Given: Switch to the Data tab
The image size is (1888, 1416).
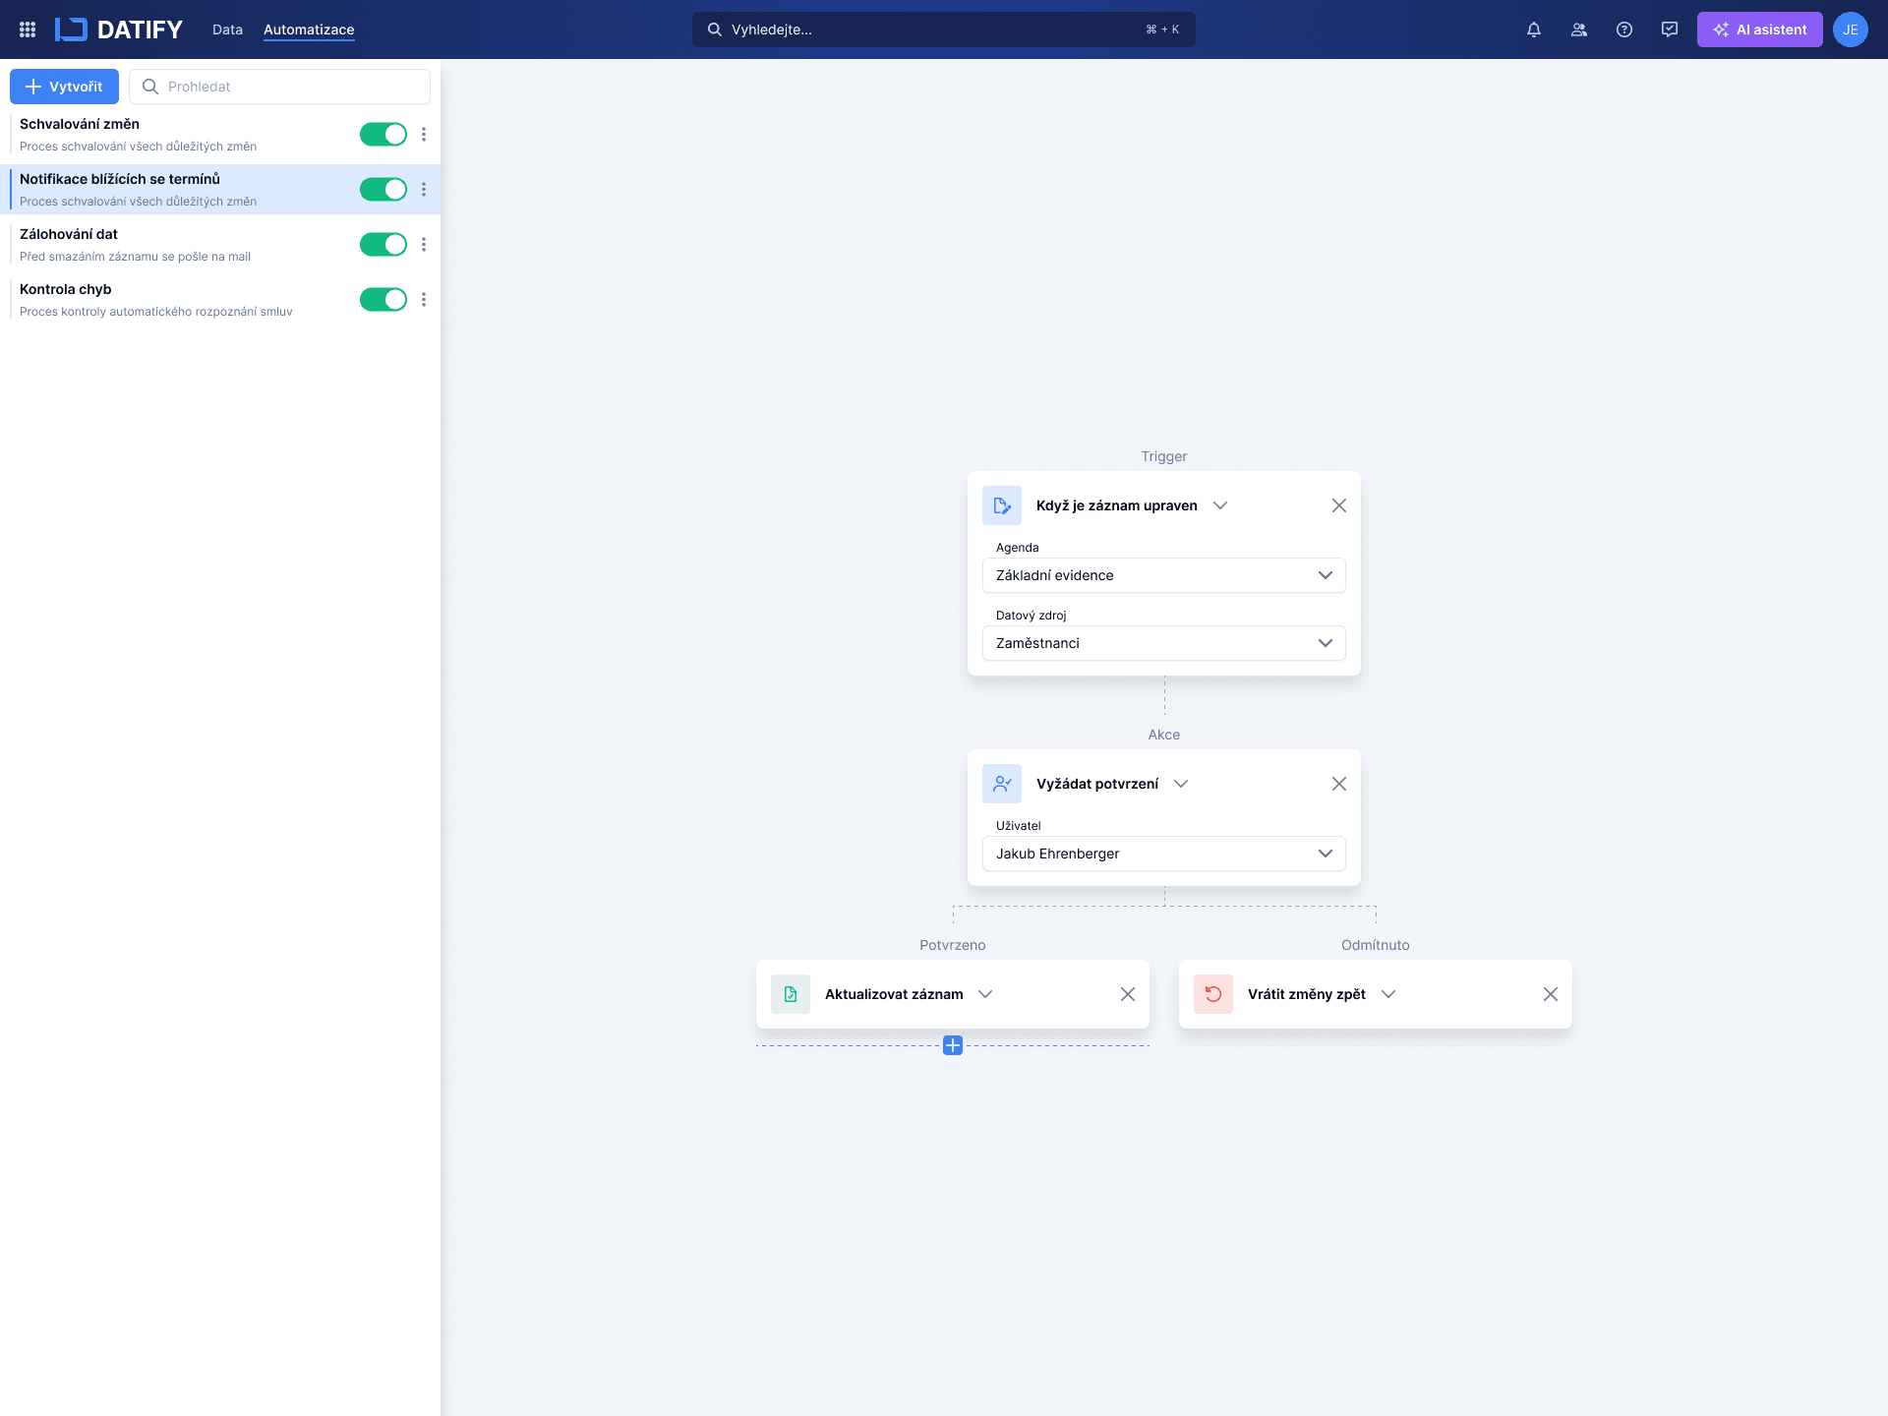Looking at the screenshot, I should [x=227, y=29].
